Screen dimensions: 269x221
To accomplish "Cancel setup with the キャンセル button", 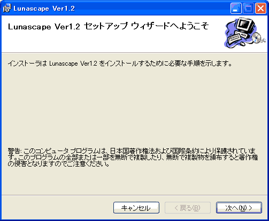I will pyautogui.click(x=136, y=208).
